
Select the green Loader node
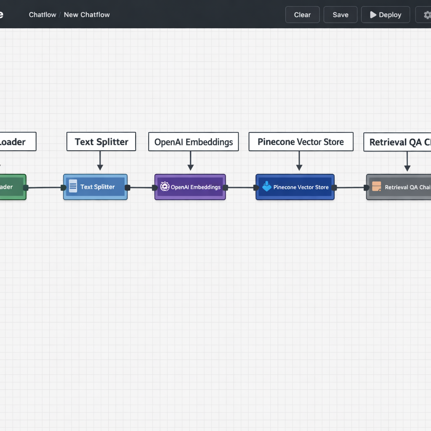click(x=11, y=187)
